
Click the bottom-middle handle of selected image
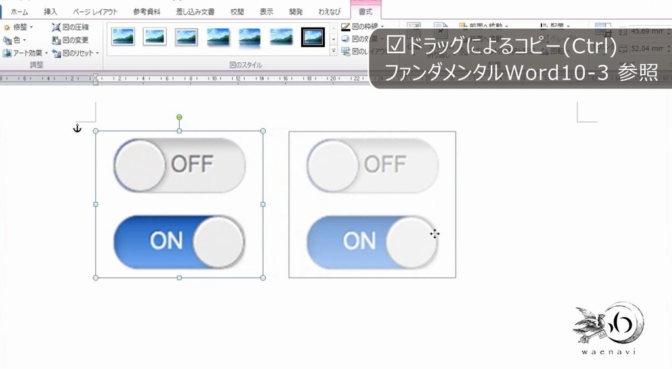[179, 278]
